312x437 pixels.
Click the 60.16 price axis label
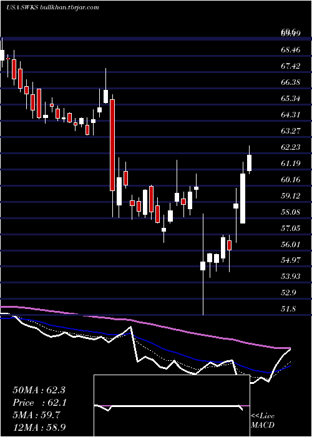[291, 180]
